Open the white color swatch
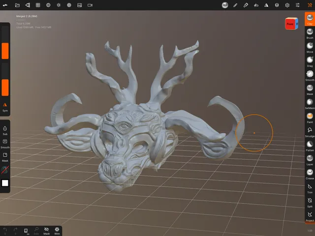The height and width of the screenshot is (236, 315). (x=5, y=183)
